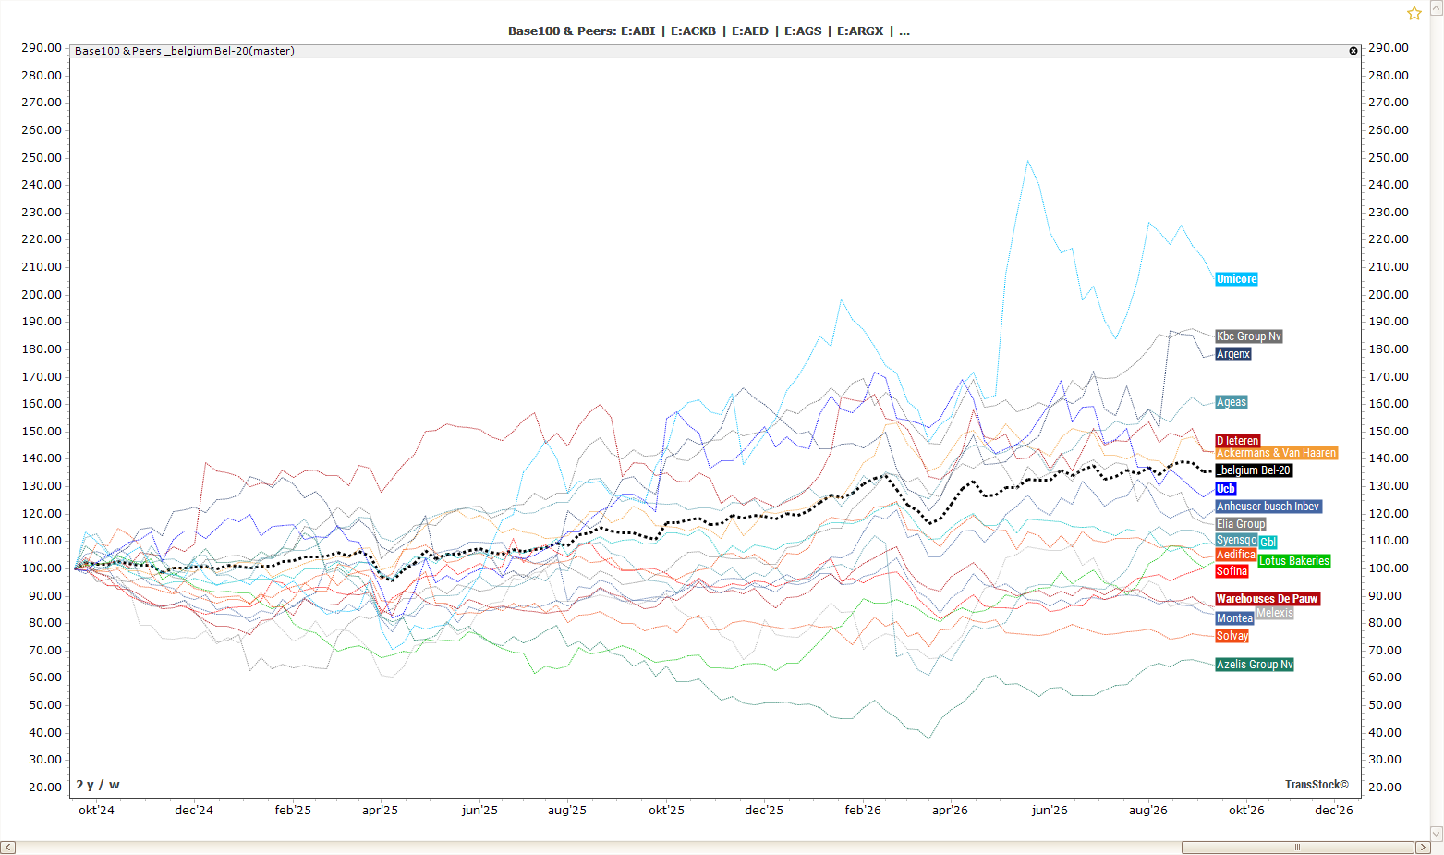Click the horizontal scrollbar thumb
1444x855 pixels.
[x=1297, y=848]
